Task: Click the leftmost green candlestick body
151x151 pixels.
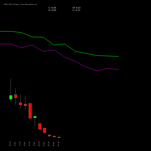Action: pos(11,97)
